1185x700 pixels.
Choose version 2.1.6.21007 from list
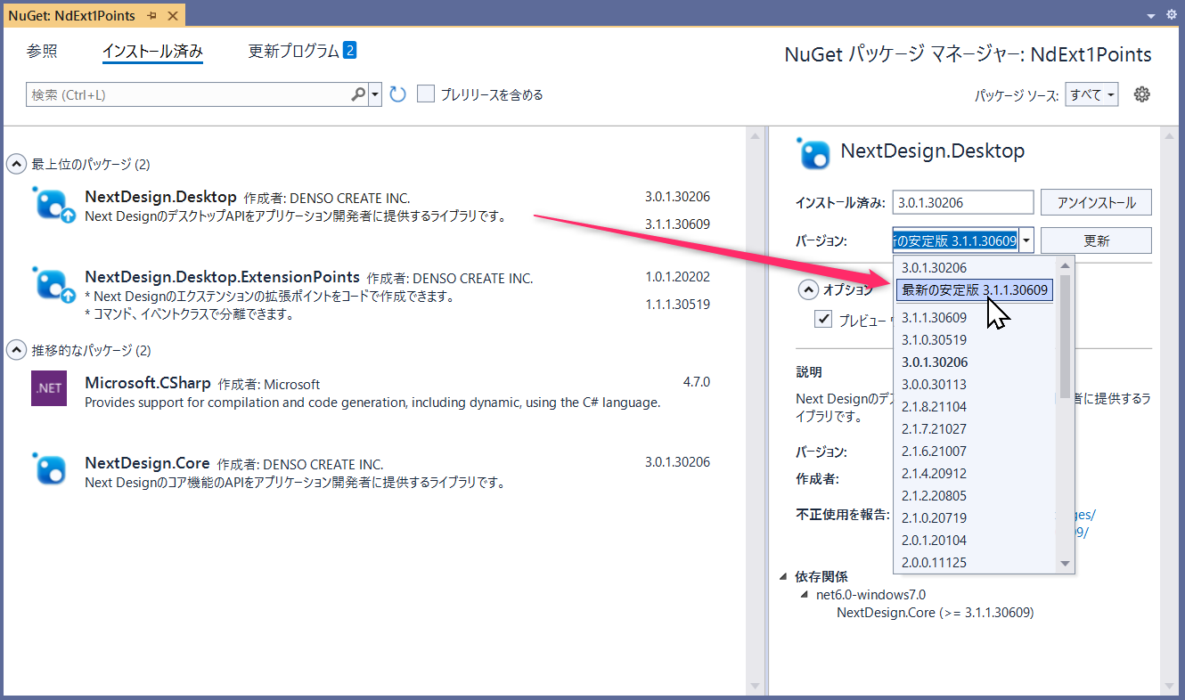[x=934, y=451]
